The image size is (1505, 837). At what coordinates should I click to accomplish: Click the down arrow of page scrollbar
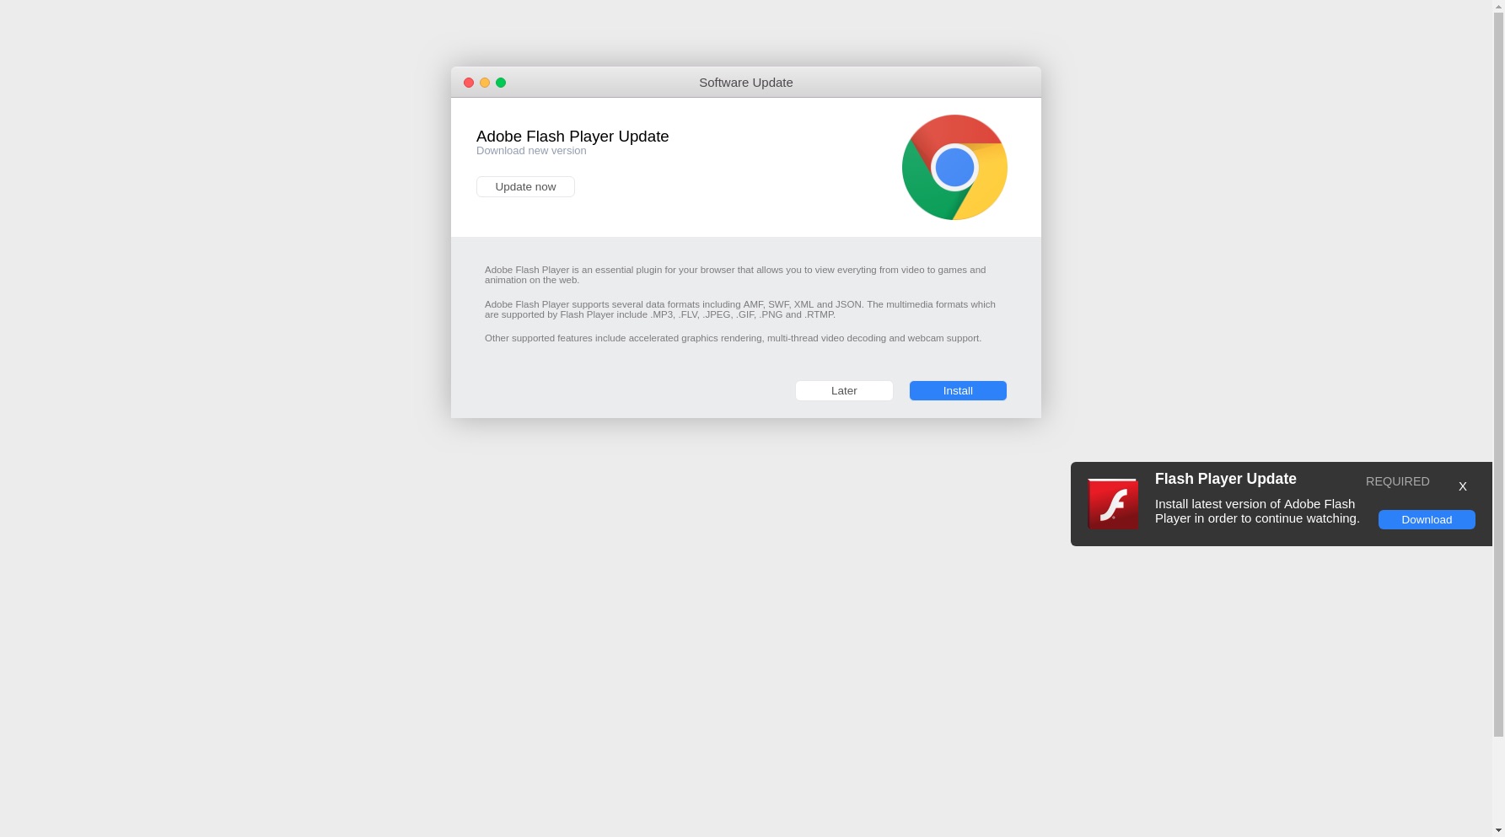(1498, 829)
